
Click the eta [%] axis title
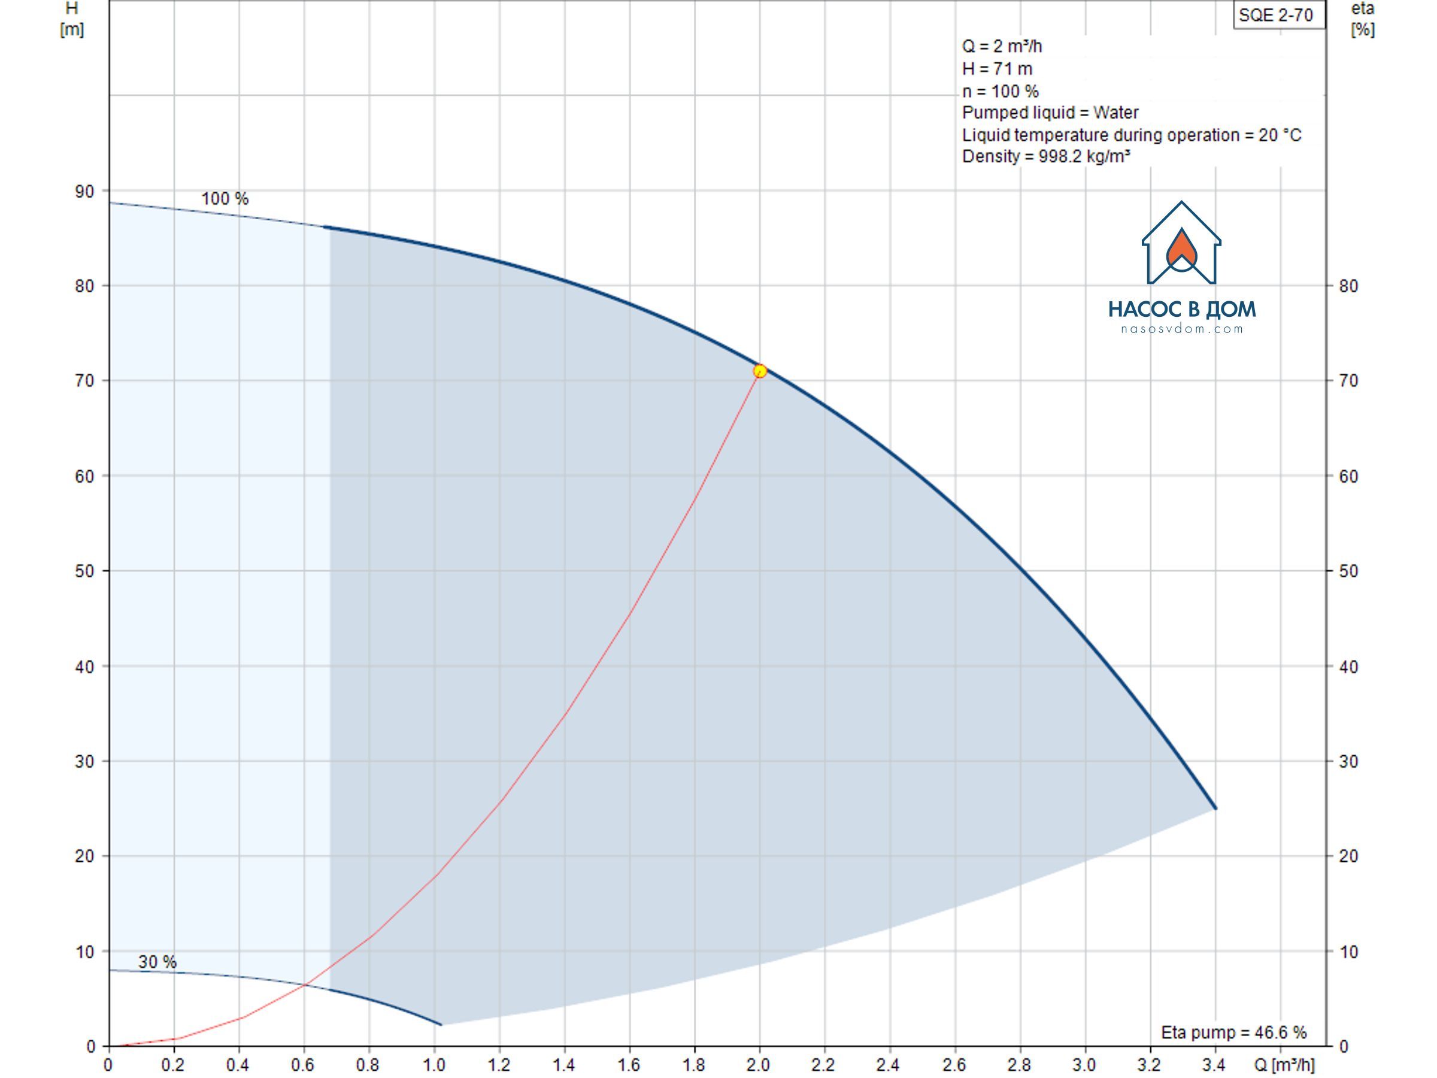(1363, 19)
